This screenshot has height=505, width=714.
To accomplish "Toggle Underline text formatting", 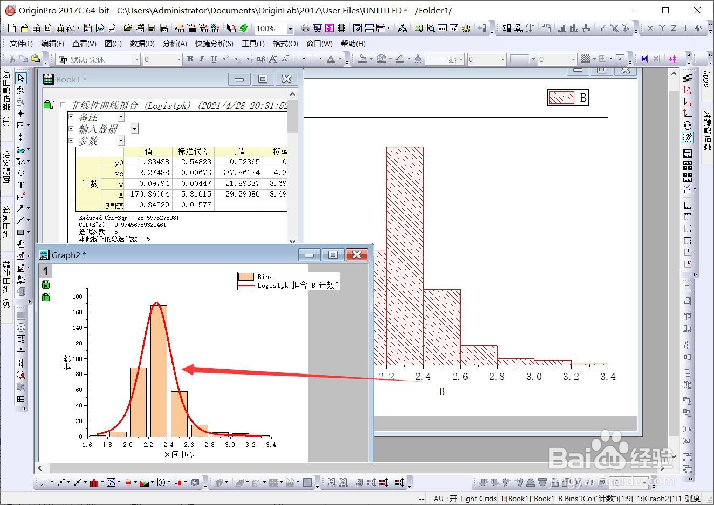I will point(214,59).
